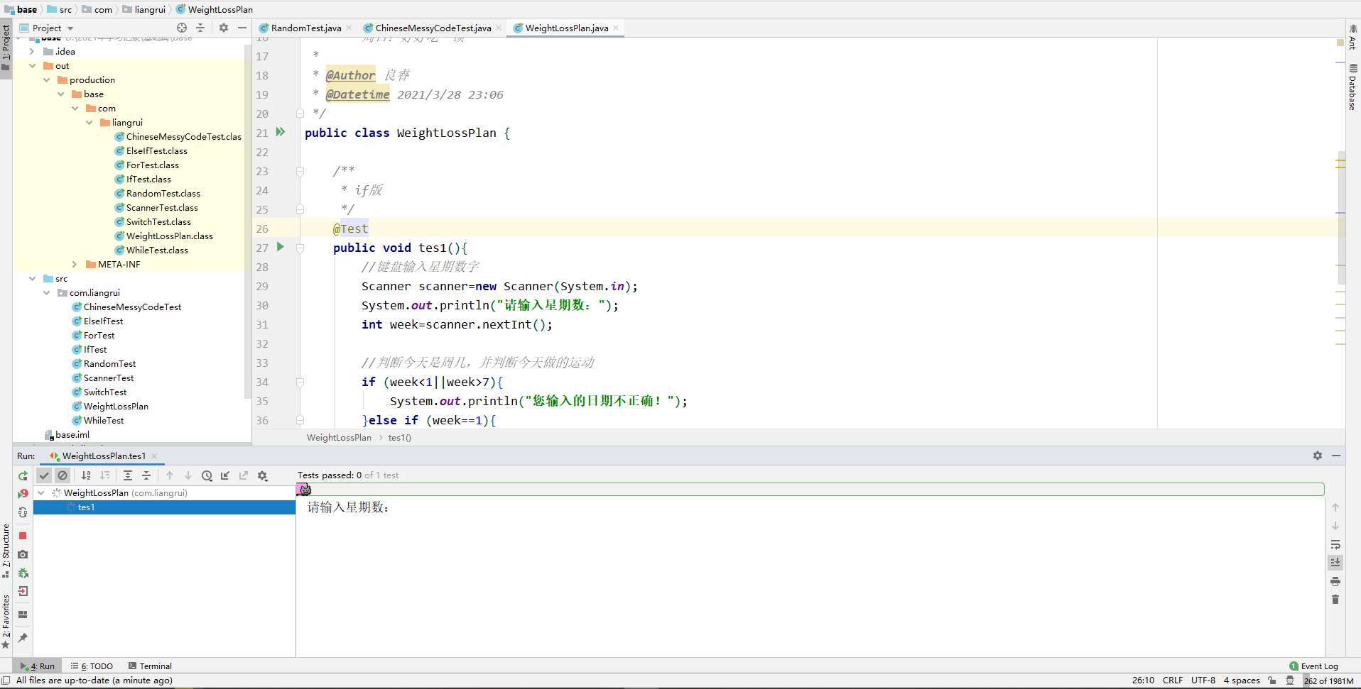
Task: Switch to RandomTest.java tab
Action: 305,28
